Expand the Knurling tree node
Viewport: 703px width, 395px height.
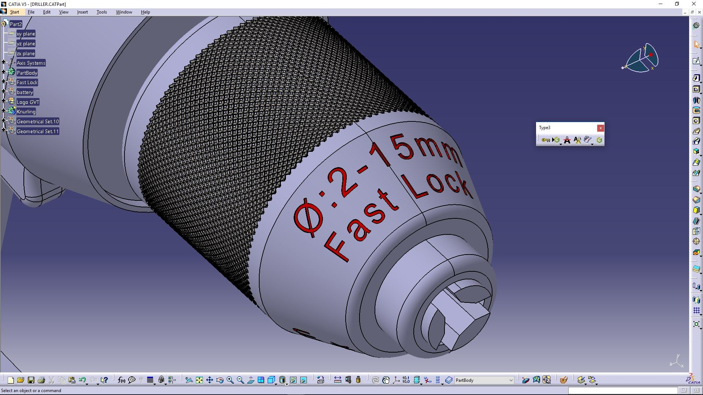tap(4, 111)
